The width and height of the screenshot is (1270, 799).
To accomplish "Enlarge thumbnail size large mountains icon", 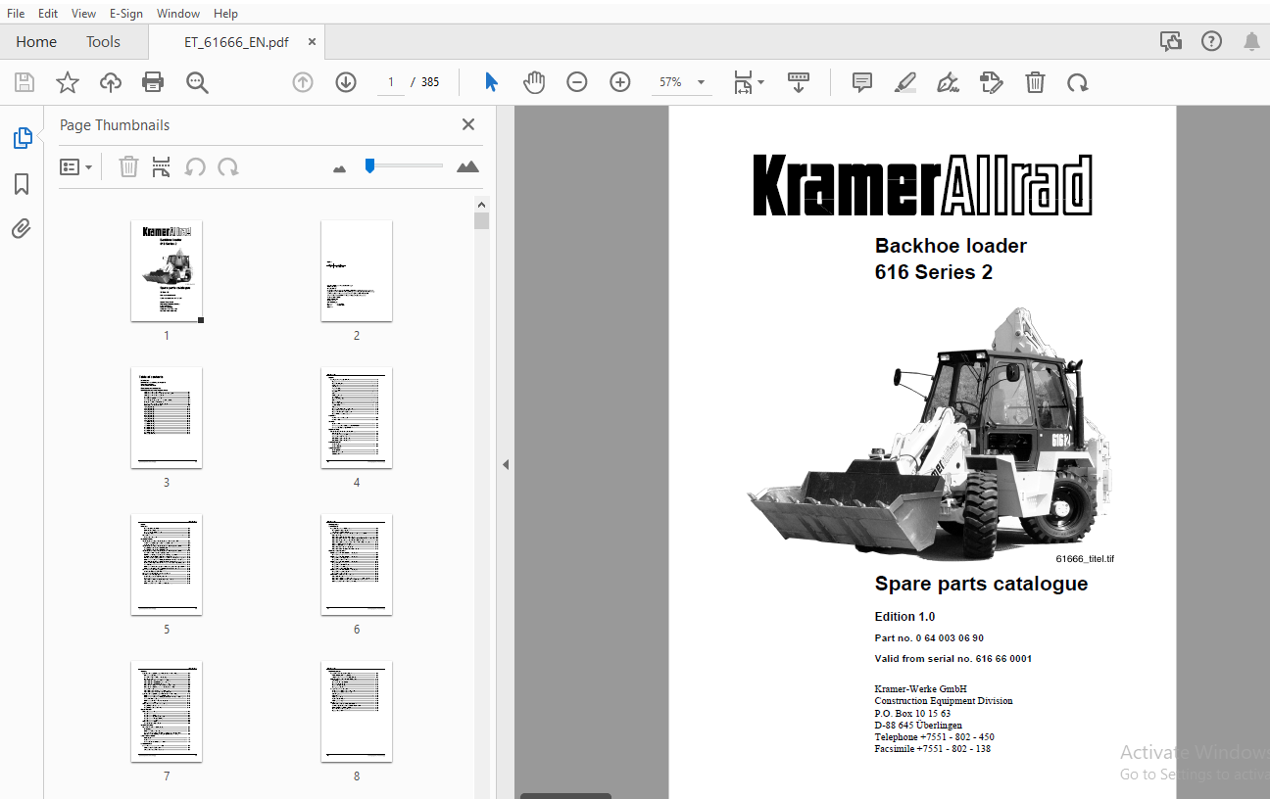I will point(467,166).
